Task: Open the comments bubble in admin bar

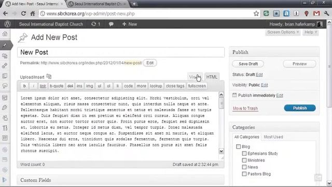Action: click(111, 24)
